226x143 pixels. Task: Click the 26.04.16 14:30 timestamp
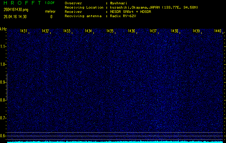click(17, 16)
